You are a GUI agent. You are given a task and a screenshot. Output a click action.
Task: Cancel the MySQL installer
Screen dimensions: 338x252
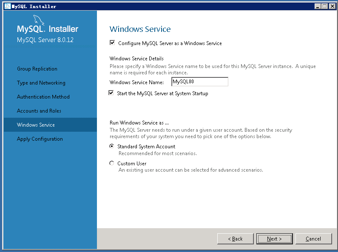click(x=313, y=239)
